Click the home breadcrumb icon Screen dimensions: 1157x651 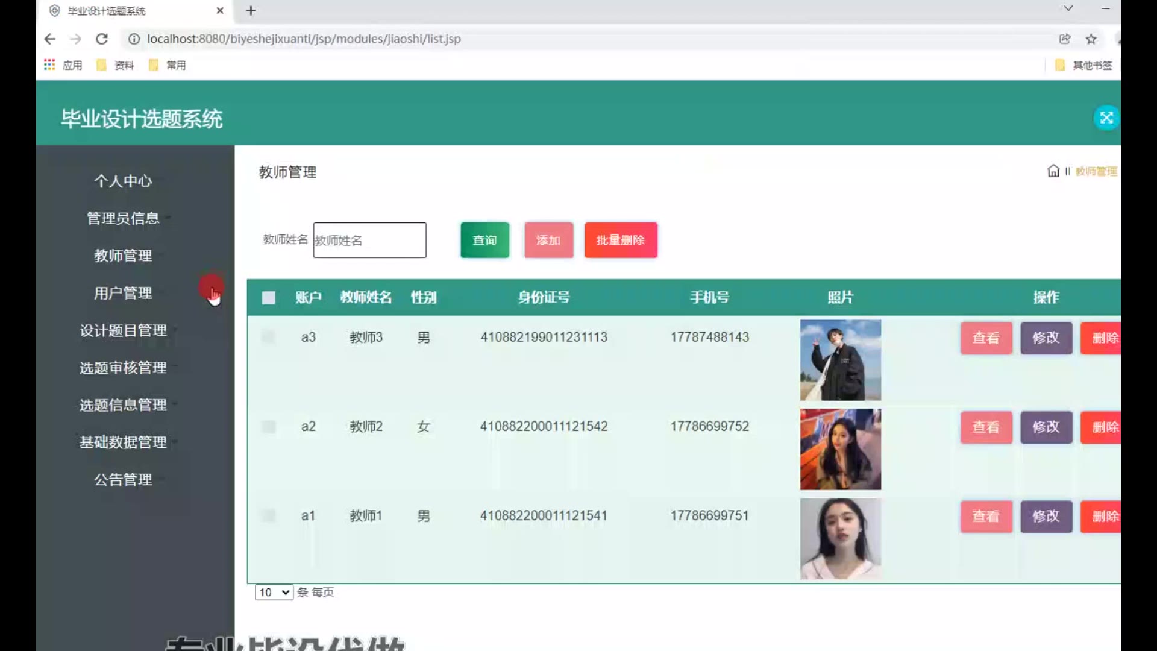point(1053,171)
